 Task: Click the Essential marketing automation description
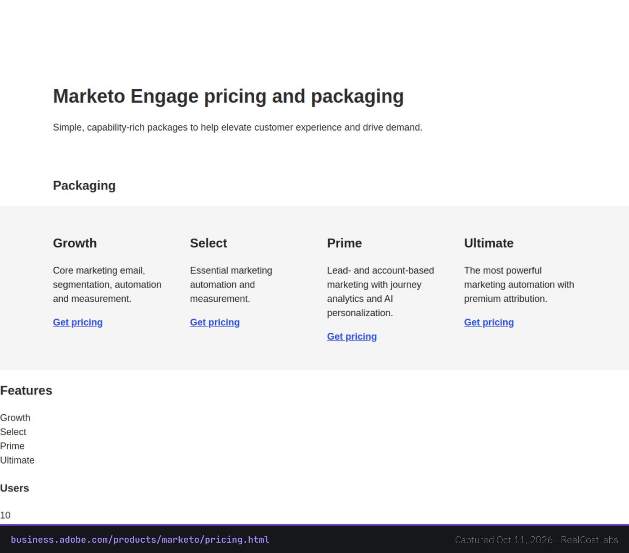(x=231, y=284)
